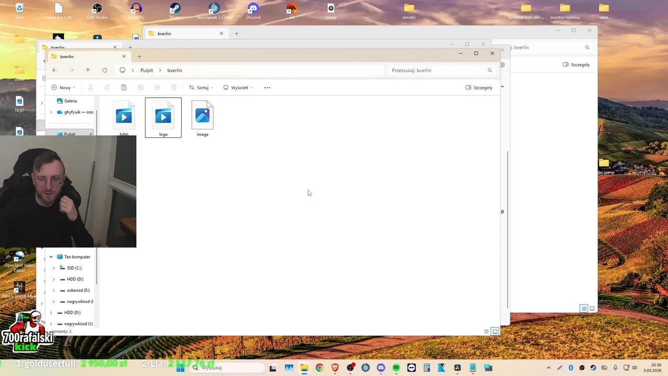Select SSD (C:) in navigation pane
668x376 pixels.
70,268
